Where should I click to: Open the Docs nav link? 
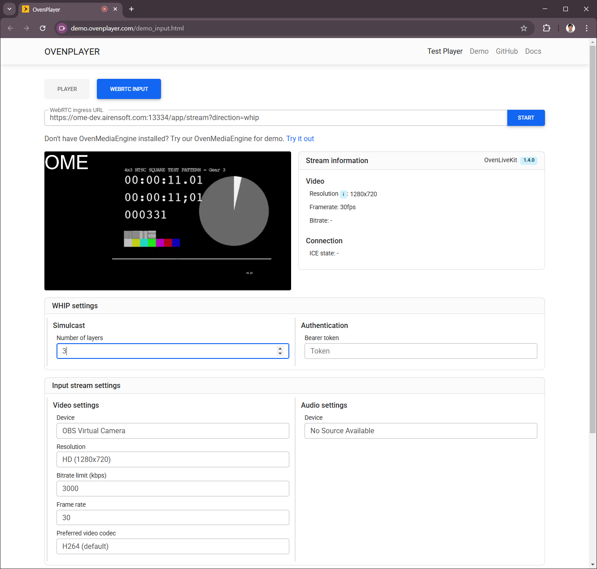coord(533,51)
